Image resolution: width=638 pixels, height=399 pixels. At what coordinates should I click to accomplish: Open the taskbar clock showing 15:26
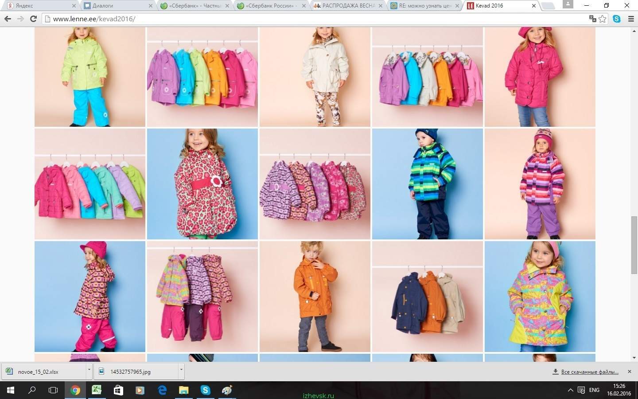coord(619,390)
